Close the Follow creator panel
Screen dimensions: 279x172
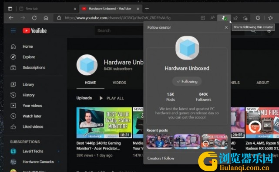(226, 27)
